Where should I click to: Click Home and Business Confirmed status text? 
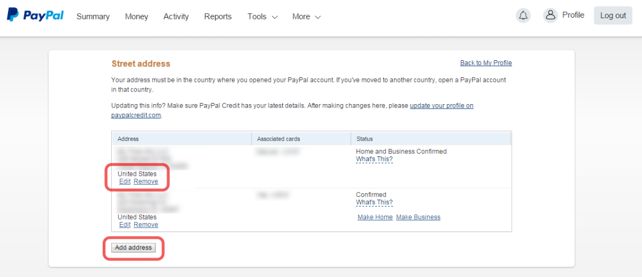click(x=401, y=151)
